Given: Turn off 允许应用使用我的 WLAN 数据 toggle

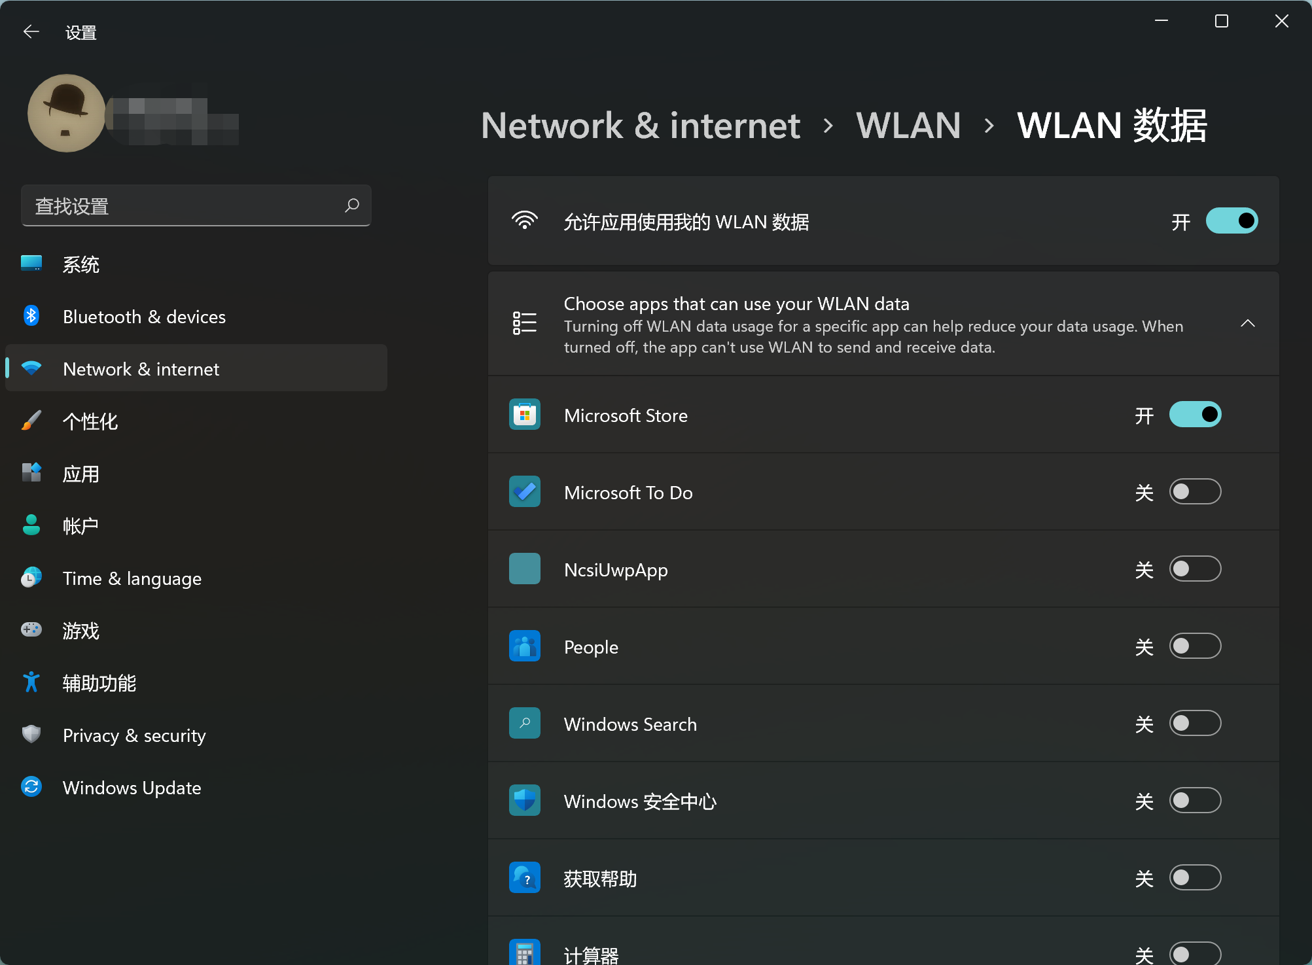Looking at the screenshot, I should point(1232,221).
